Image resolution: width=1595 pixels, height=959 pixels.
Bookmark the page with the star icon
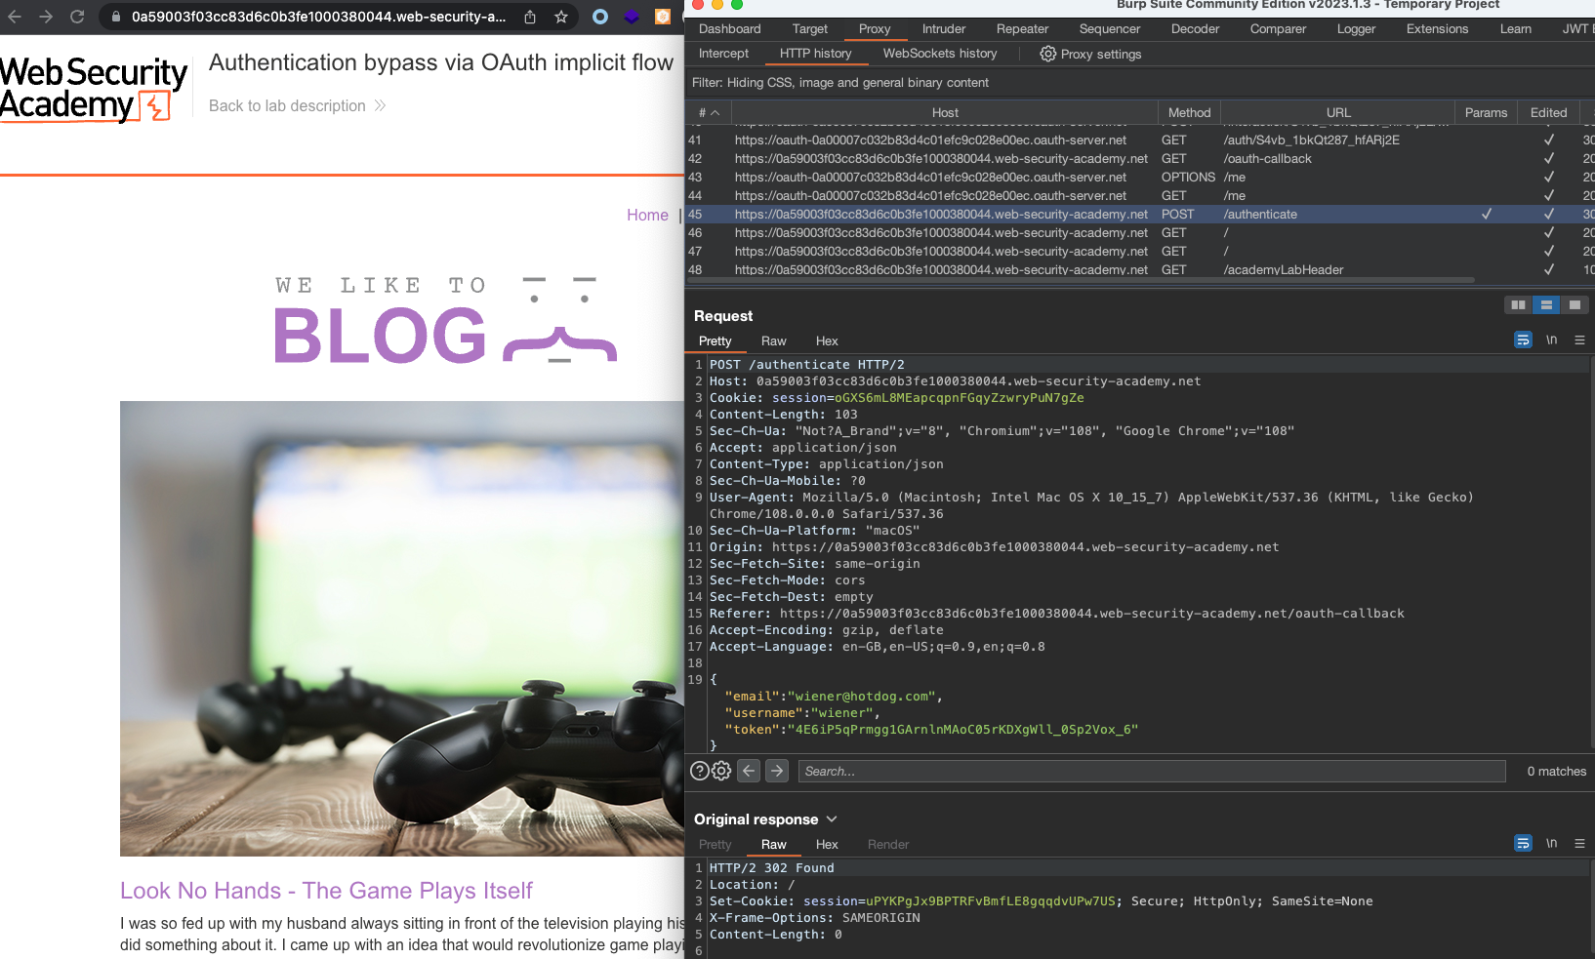(561, 17)
